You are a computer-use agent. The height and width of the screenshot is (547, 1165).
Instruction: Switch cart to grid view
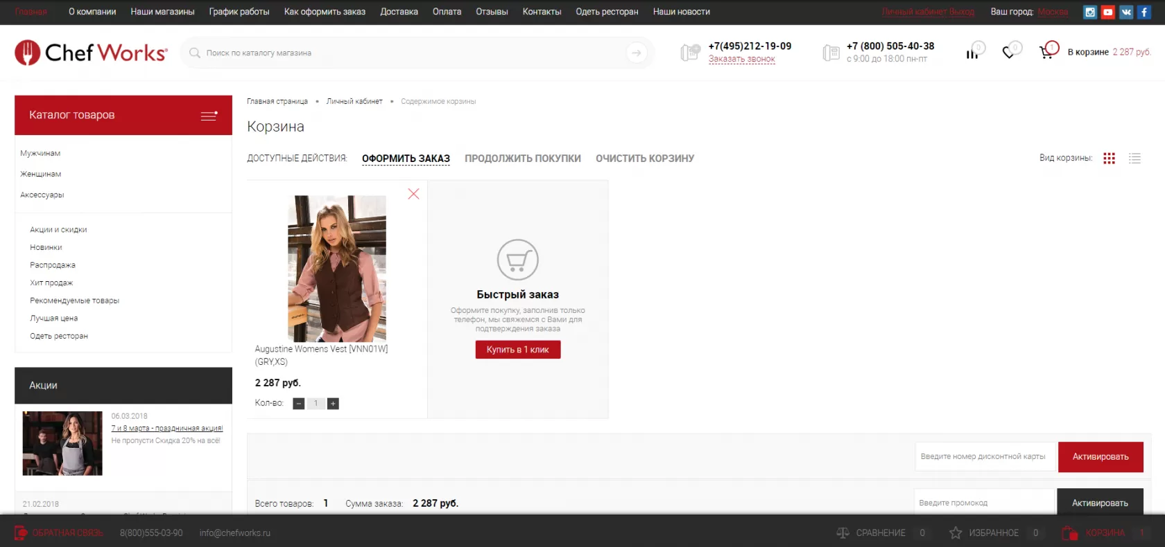point(1109,158)
